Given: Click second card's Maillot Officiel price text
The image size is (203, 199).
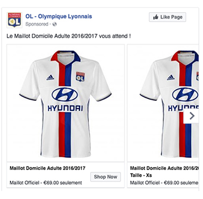Looking at the screenshot, I should tap(164, 183).
